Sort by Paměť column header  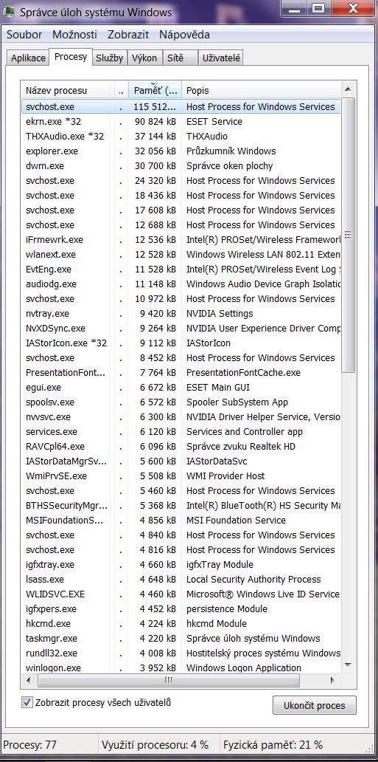[x=155, y=90]
